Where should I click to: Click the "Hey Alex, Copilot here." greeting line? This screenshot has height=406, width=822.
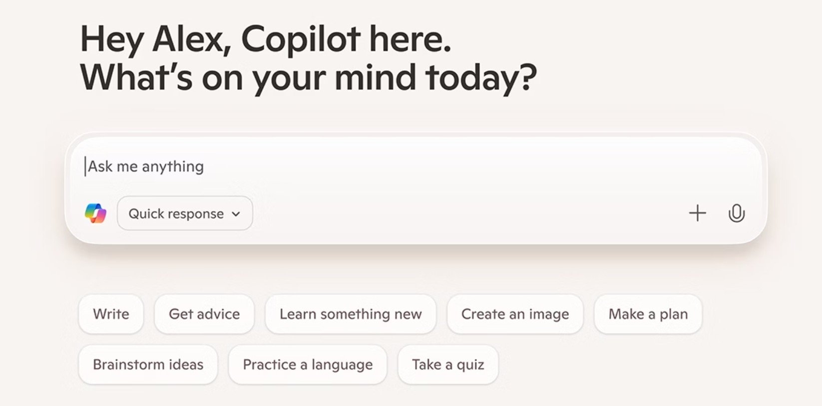[x=265, y=39]
